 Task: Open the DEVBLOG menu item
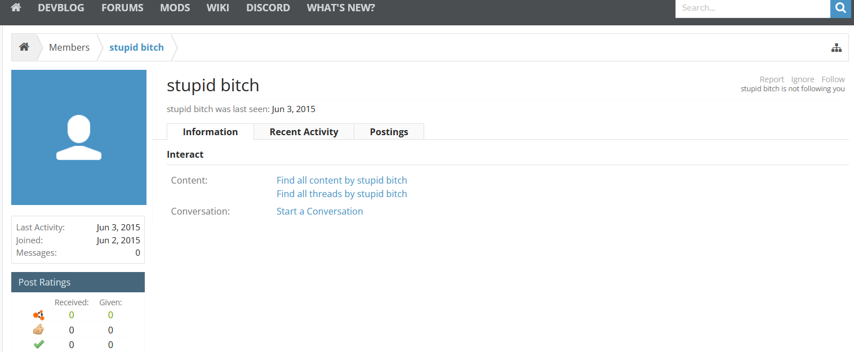tap(61, 8)
